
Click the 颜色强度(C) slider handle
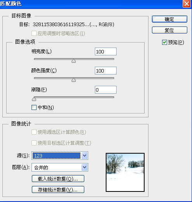tap(73, 80)
